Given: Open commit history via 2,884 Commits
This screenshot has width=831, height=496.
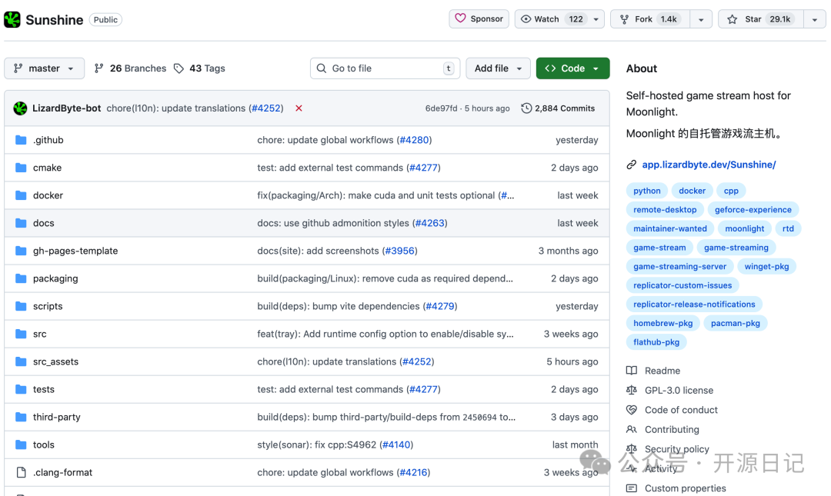Looking at the screenshot, I should 558,108.
